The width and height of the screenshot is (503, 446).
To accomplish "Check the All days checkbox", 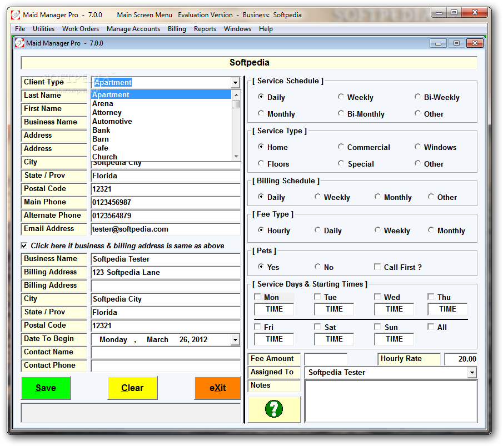I will 431,327.
